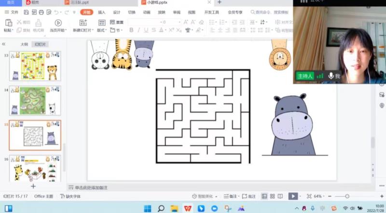Click the missing fonts status bar icon
This screenshot has height=213, width=386.
63,196
